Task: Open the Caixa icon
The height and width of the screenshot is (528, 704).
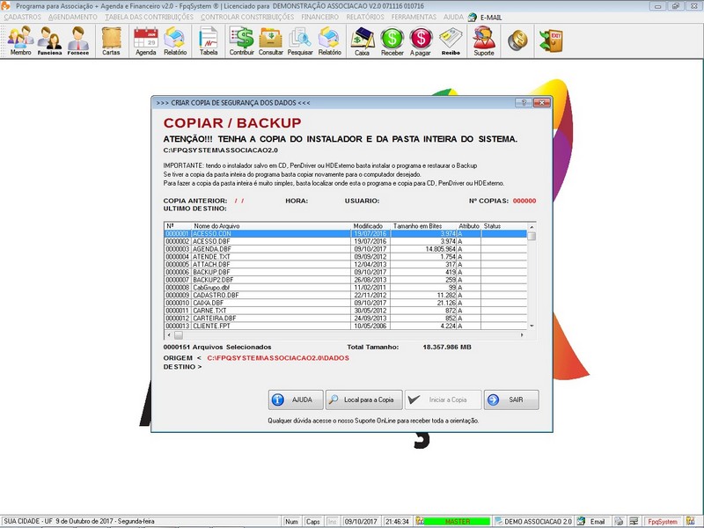Action: (363, 40)
